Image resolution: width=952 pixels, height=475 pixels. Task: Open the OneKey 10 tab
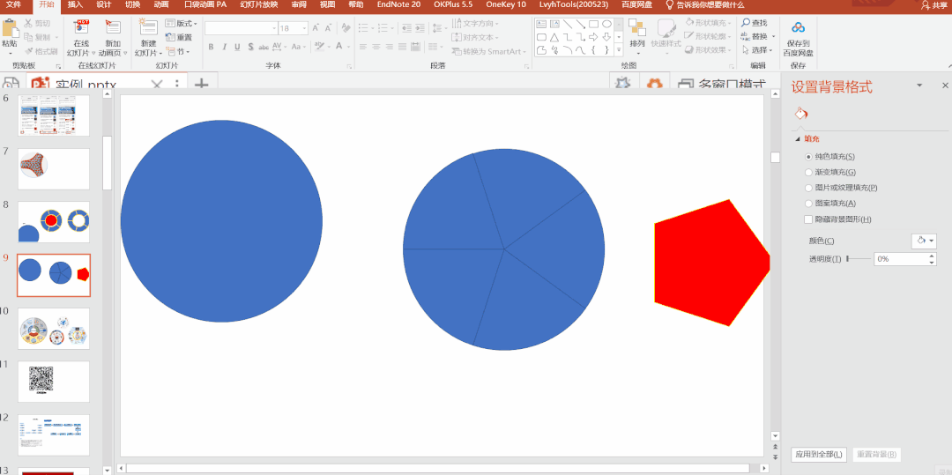click(x=506, y=5)
